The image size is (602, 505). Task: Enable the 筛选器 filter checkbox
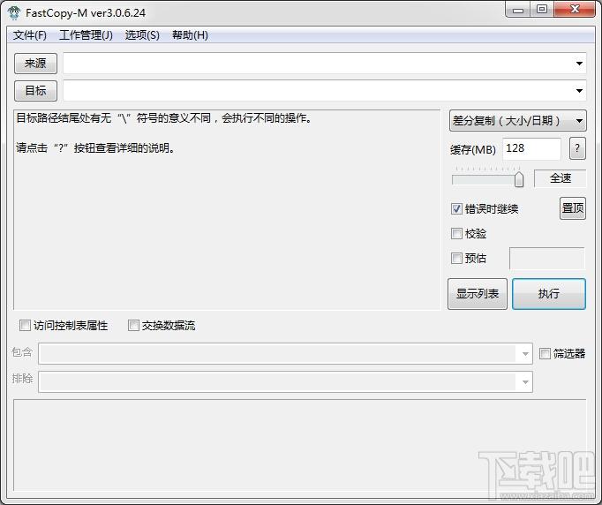pyautogui.click(x=545, y=353)
